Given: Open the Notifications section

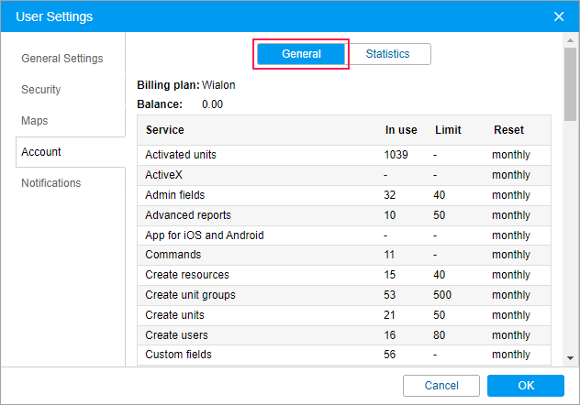Looking at the screenshot, I should (x=51, y=183).
